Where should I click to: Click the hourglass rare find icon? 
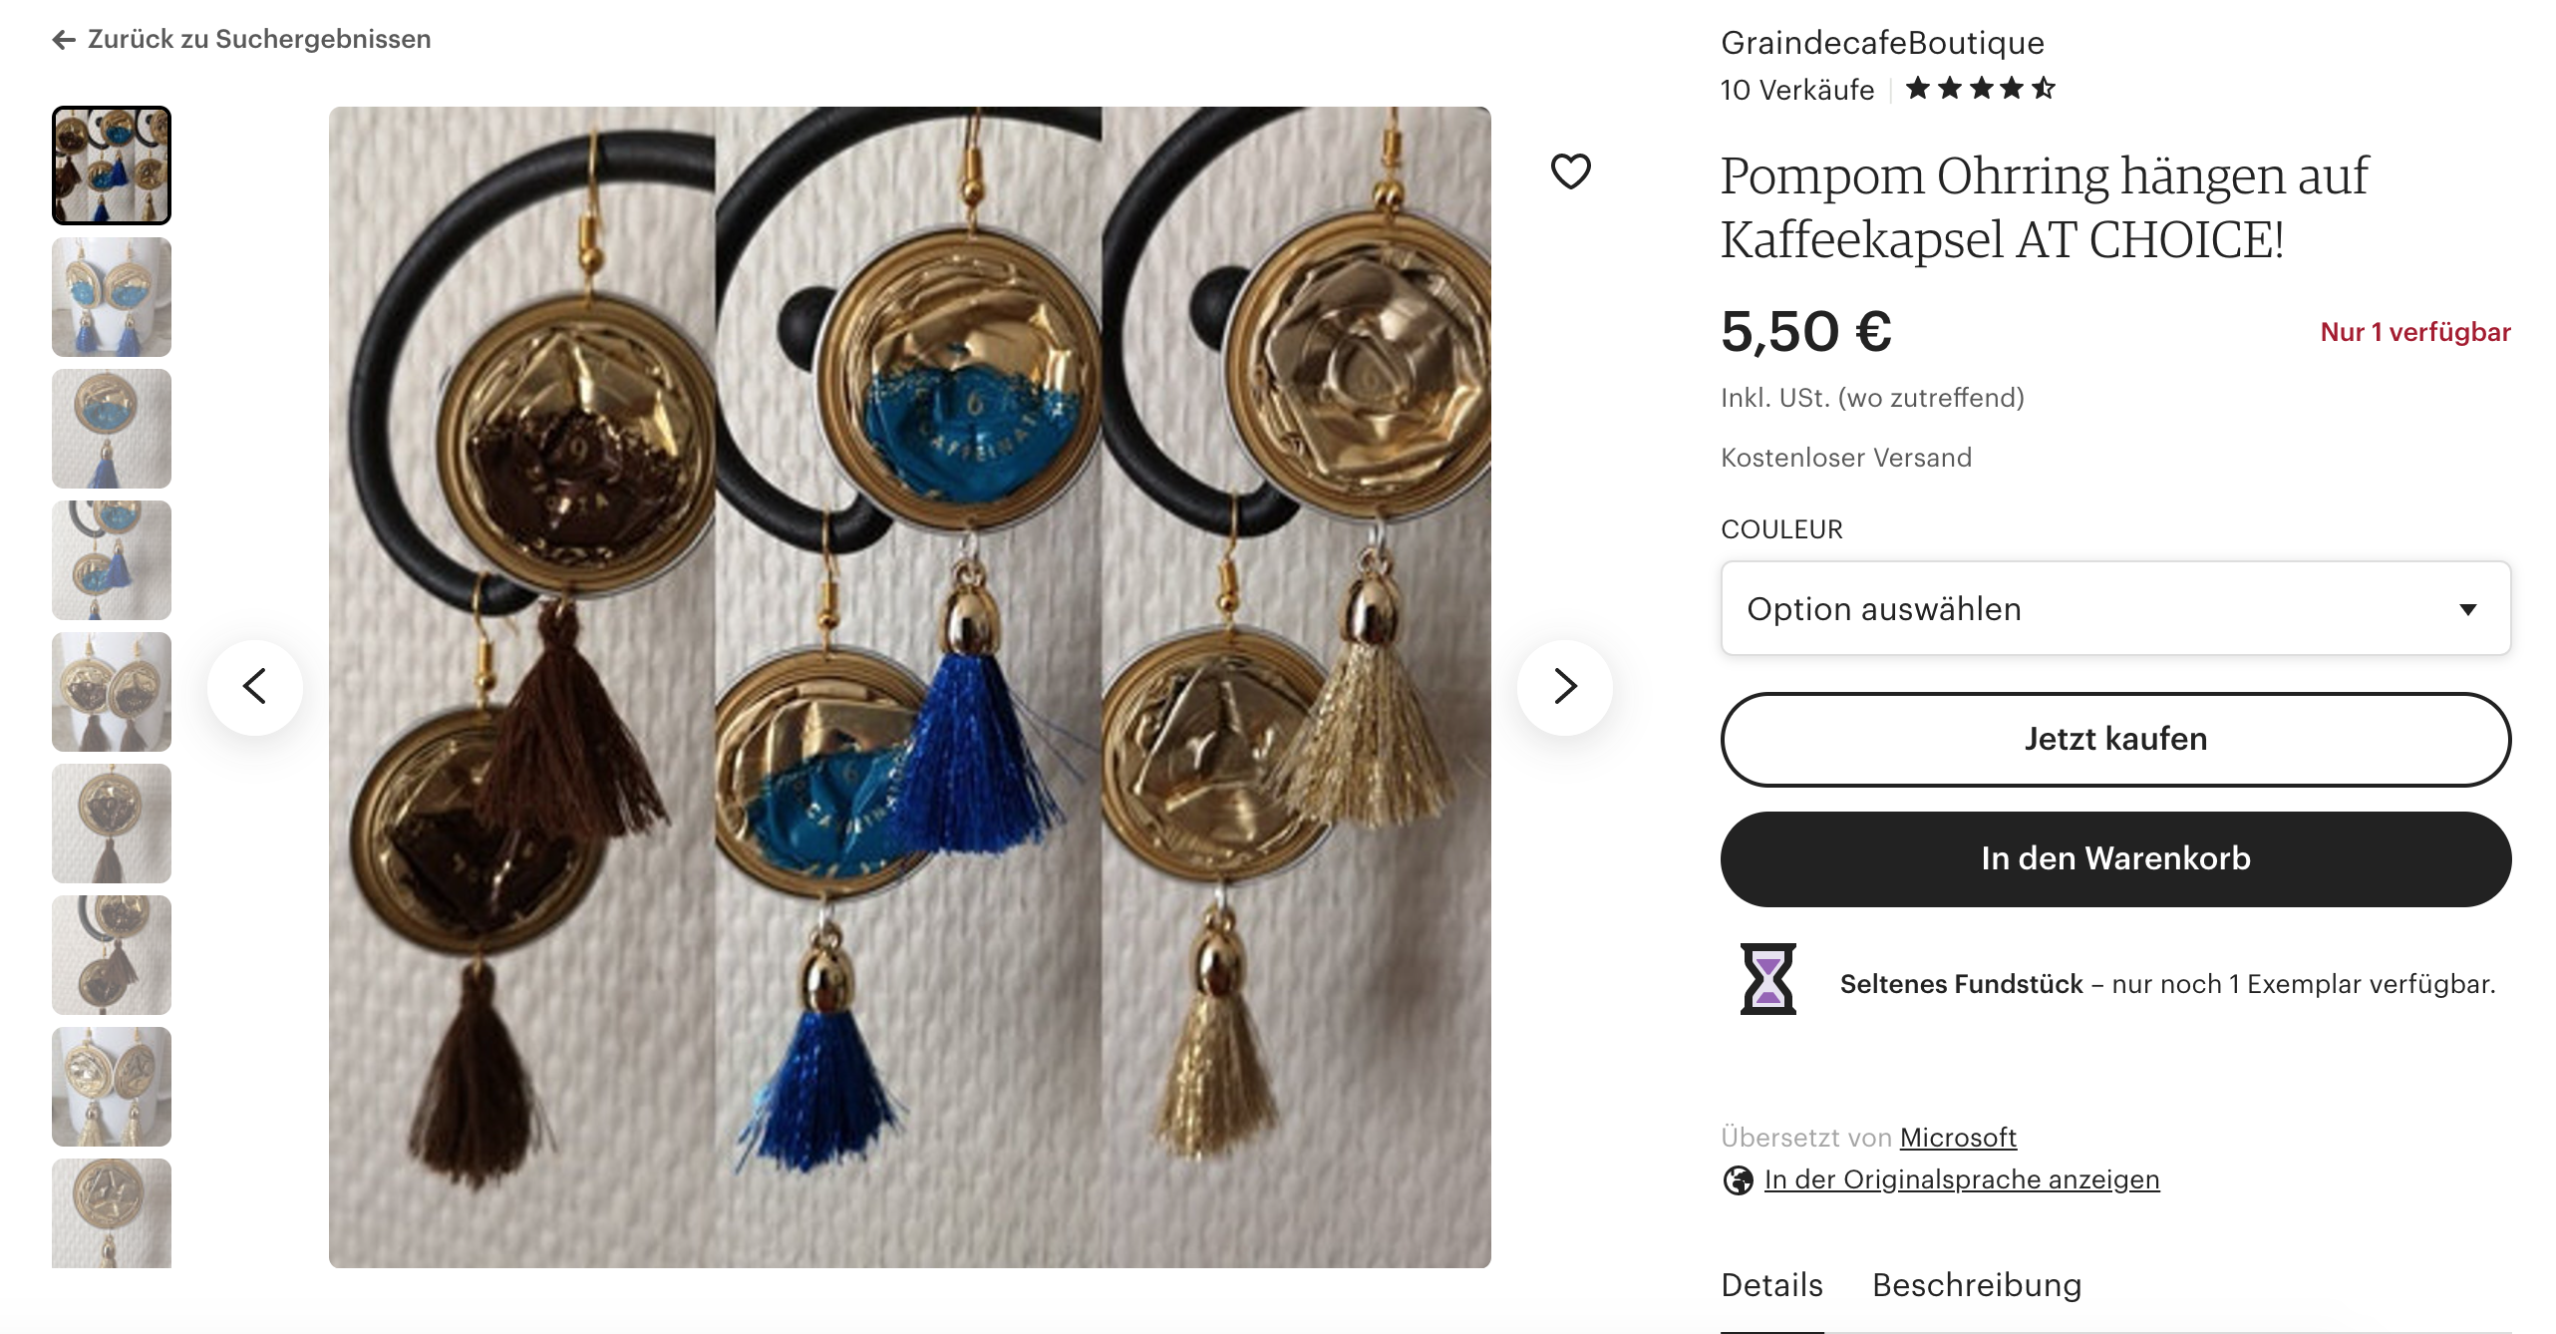[x=1767, y=979]
